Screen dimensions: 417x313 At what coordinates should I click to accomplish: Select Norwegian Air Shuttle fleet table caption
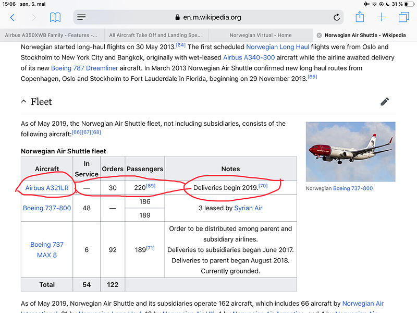tap(64, 151)
